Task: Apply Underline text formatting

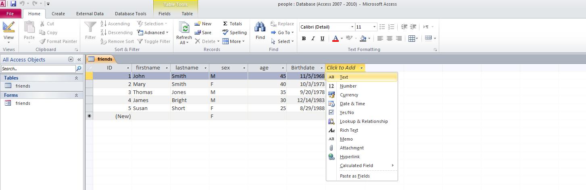Action: [322, 39]
